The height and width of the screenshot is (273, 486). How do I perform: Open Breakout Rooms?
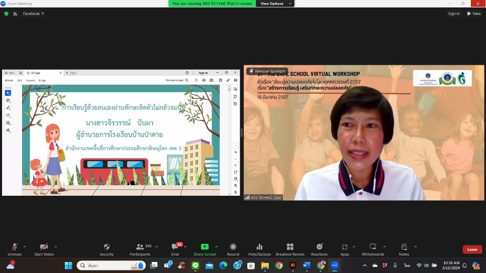click(x=290, y=249)
